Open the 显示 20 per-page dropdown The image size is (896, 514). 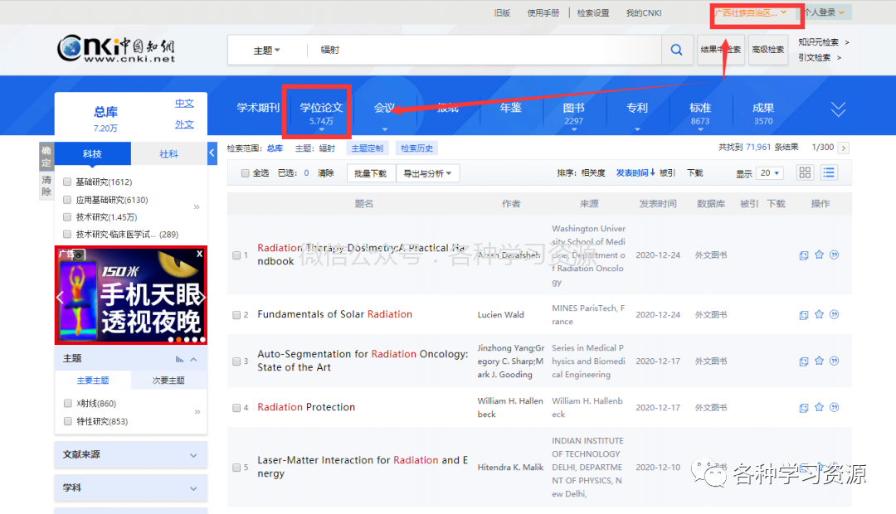click(x=769, y=172)
